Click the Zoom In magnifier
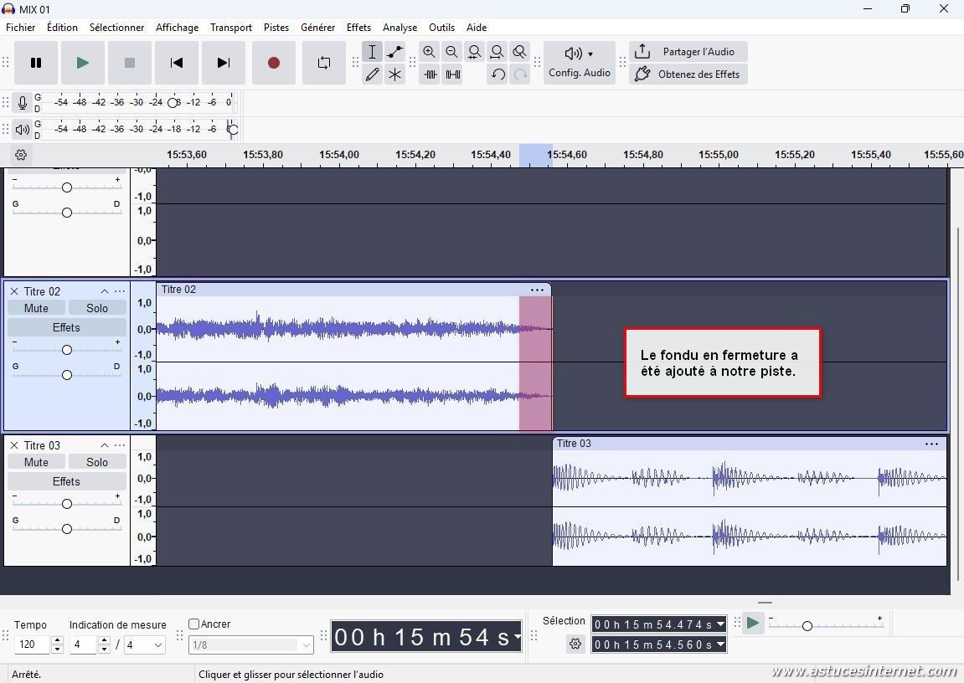 429,52
